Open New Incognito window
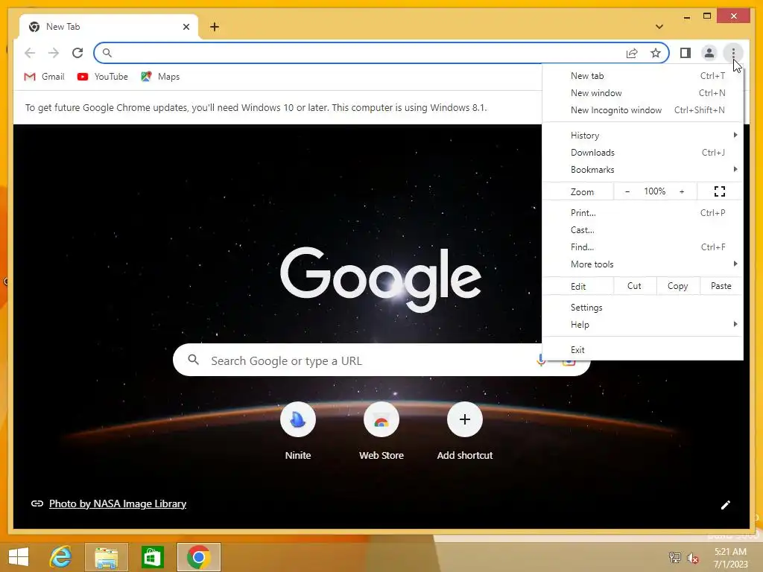763x572 pixels. [x=642, y=110]
